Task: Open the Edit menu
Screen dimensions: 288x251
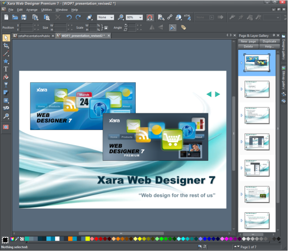Action: point(20,10)
